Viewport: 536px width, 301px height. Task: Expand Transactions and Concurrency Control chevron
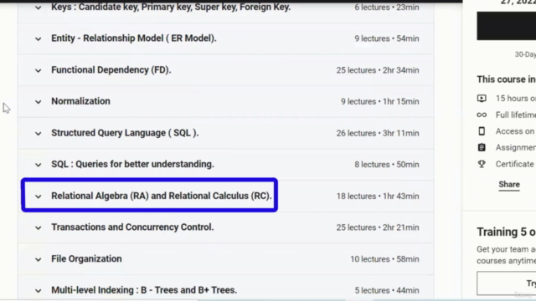pos(38,227)
